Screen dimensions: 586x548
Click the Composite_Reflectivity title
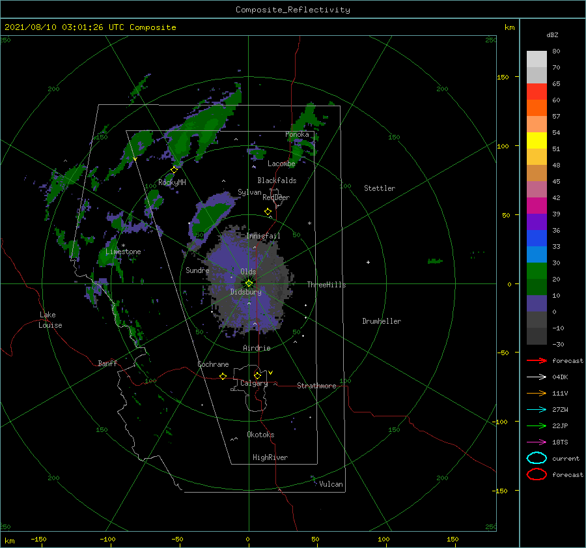coord(293,10)
